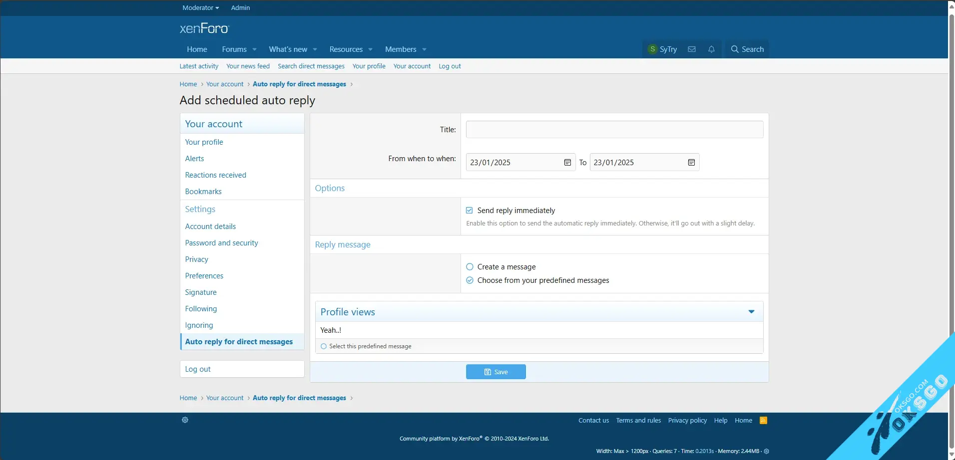Open the Moderator dropdown menu

click(200, 8)
